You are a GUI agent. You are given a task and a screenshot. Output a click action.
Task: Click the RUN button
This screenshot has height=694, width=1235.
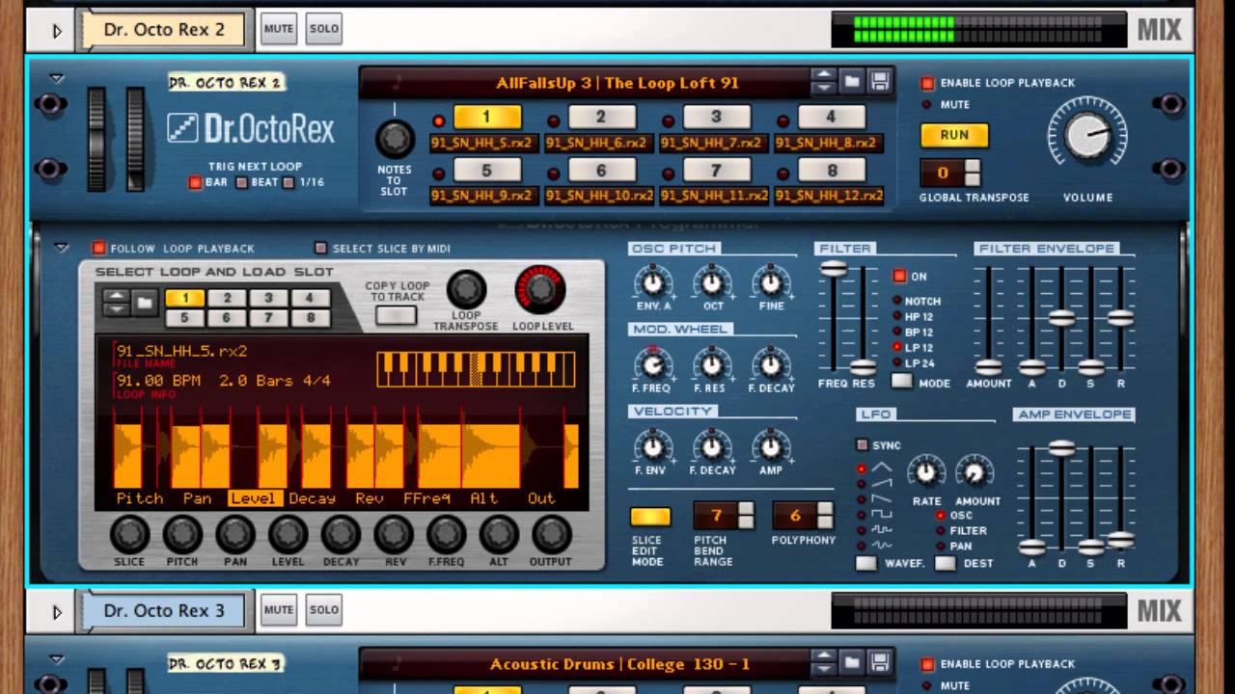tap(954, 135)
